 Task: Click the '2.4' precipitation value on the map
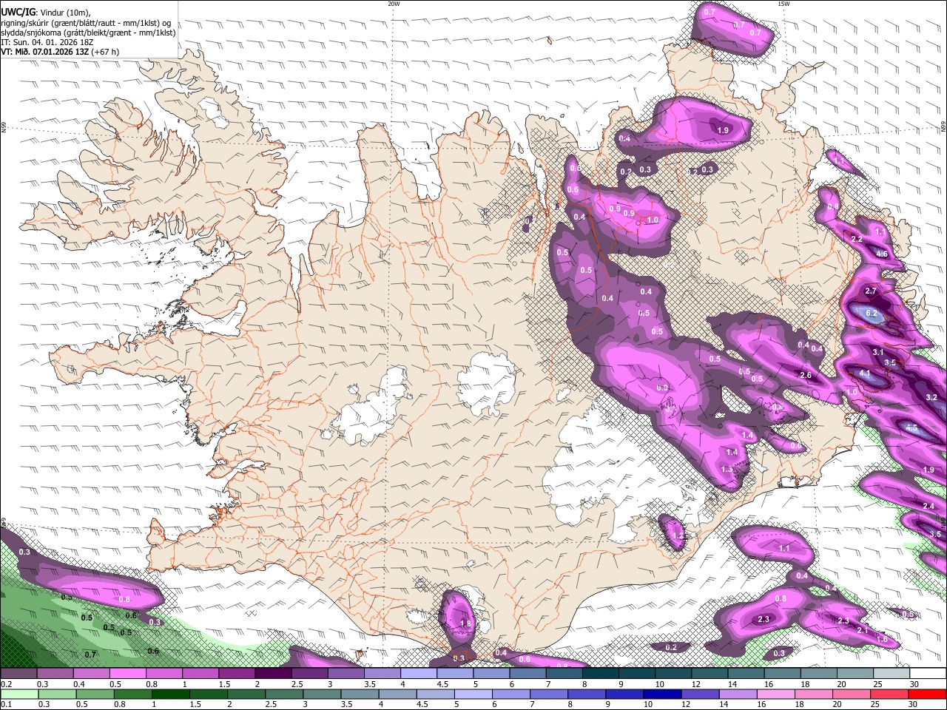click(x=929, y=506)
